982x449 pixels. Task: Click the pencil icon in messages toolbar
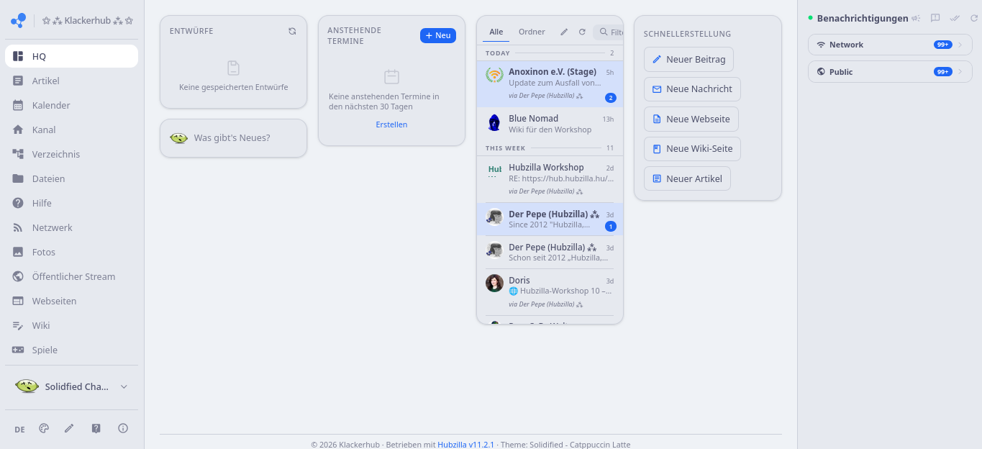point(564,32)
